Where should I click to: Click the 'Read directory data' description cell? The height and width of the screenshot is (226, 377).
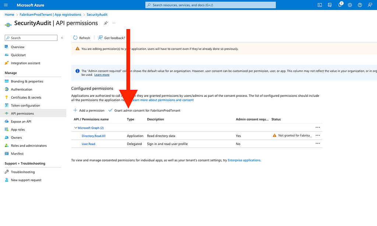161,136
